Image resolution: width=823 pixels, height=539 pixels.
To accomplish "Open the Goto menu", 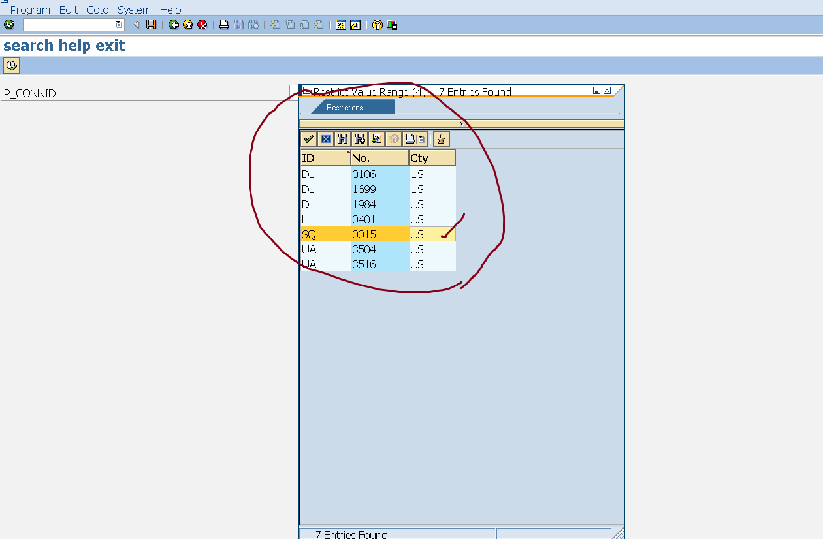I will click(x=97, y=9).
